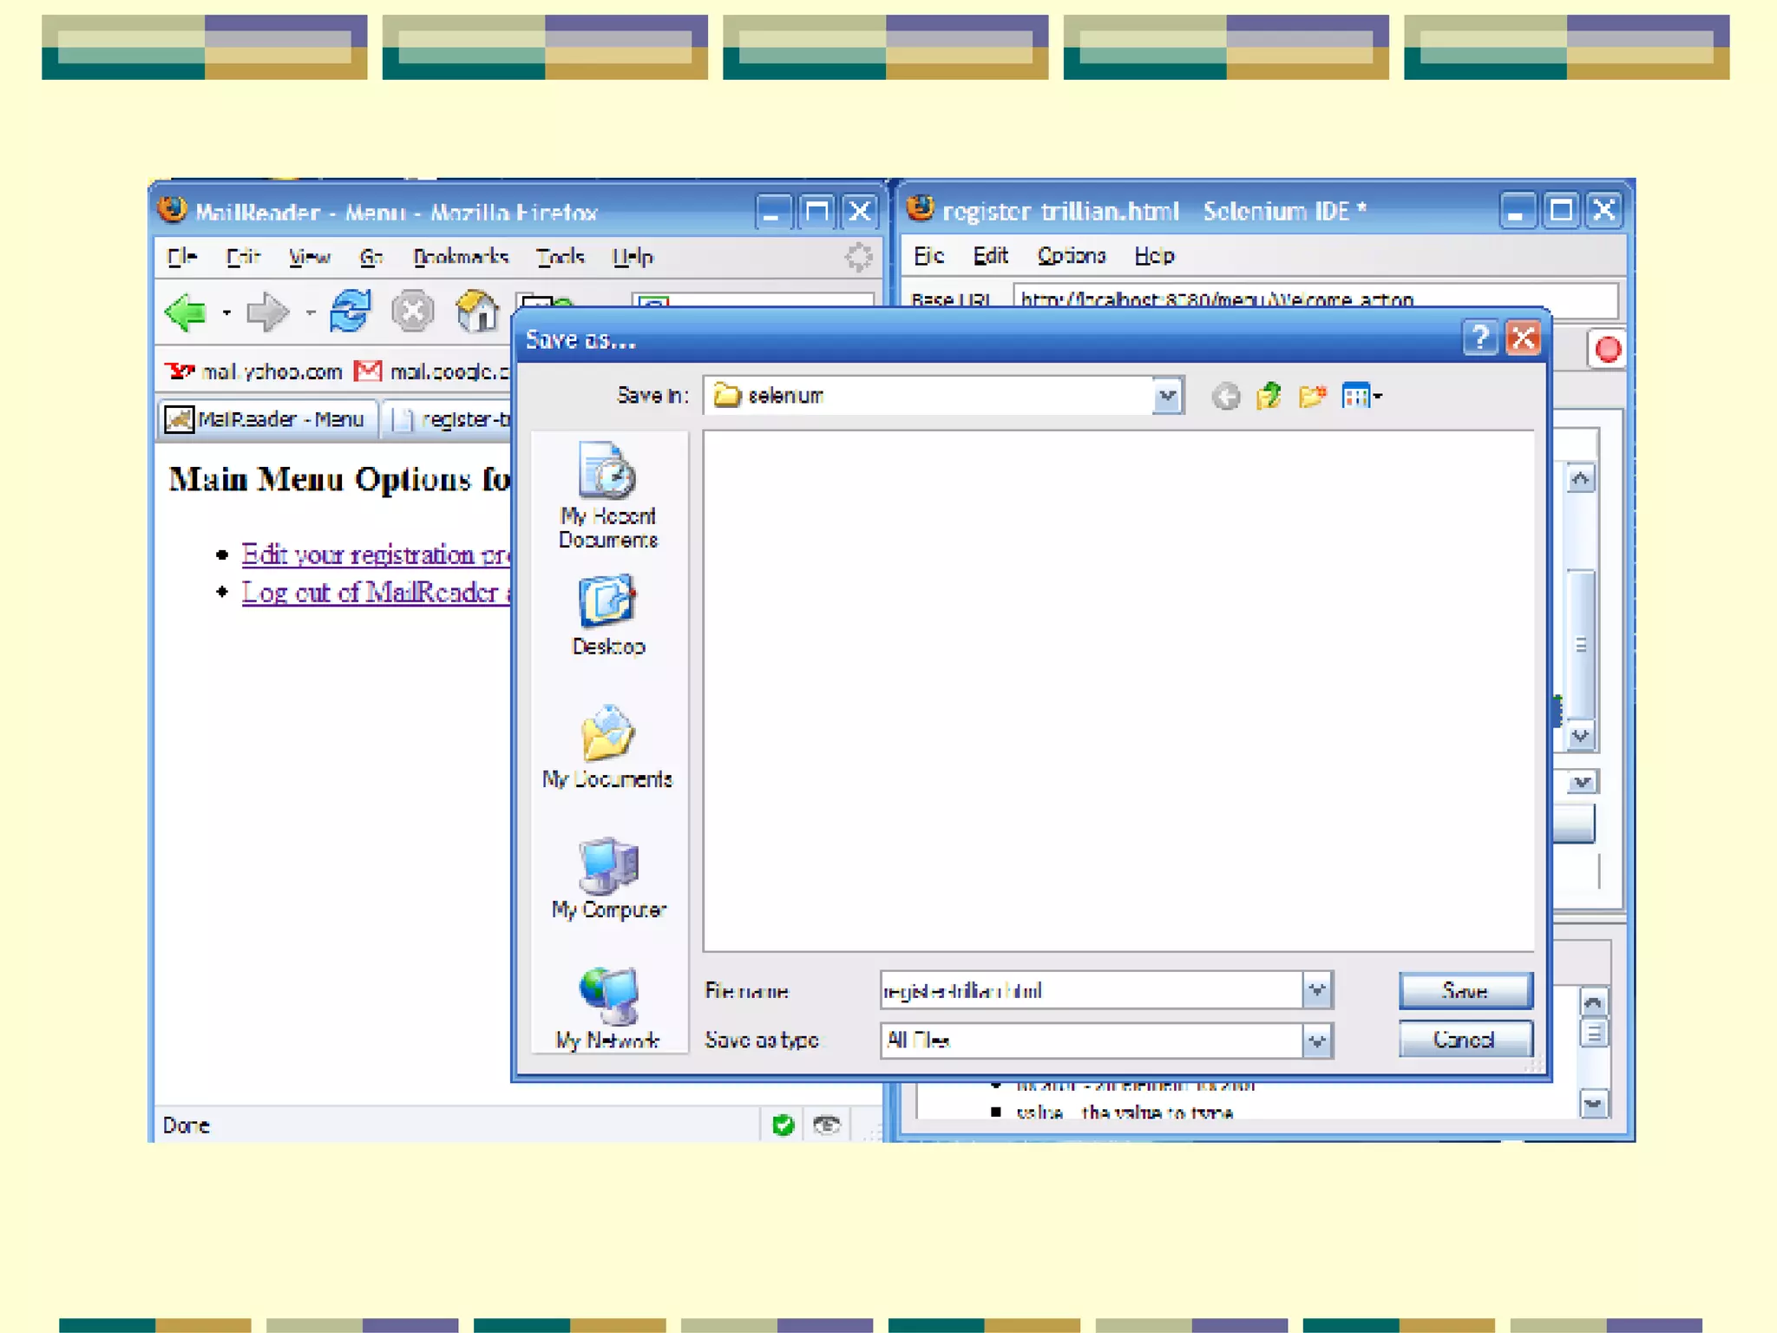
Task: Click Up One Level folder icon
Action: click(x=1269, y=397)
